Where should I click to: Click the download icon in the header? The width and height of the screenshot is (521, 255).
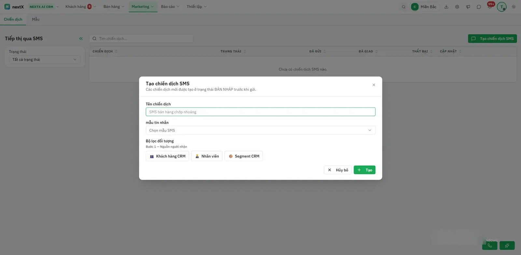[446, 7]
